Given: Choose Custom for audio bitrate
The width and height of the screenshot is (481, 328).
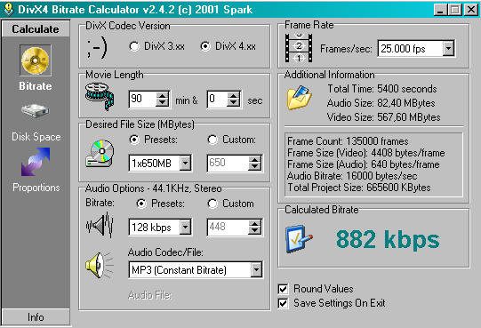Looking at the screenshot, I should pyautogui.click(x=230, y=204).
